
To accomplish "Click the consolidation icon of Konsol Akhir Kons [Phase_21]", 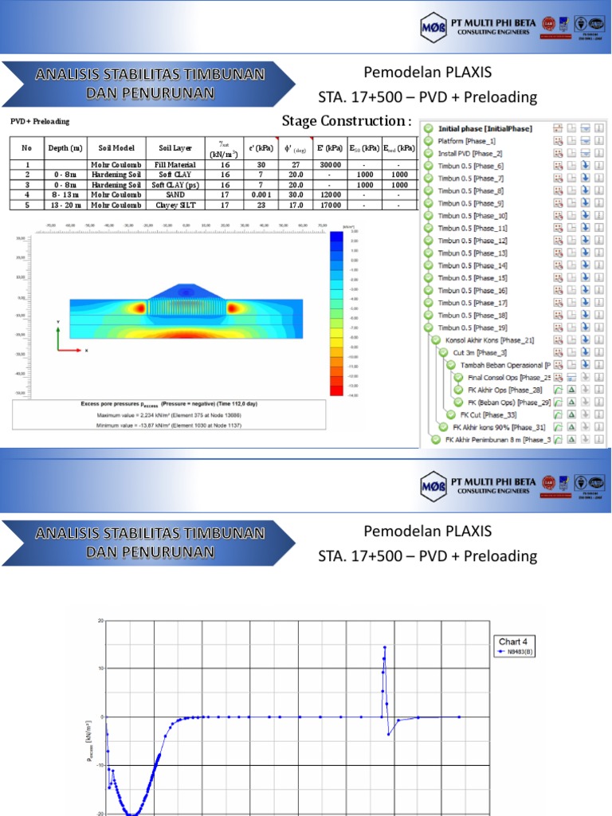I will point(558,340).
